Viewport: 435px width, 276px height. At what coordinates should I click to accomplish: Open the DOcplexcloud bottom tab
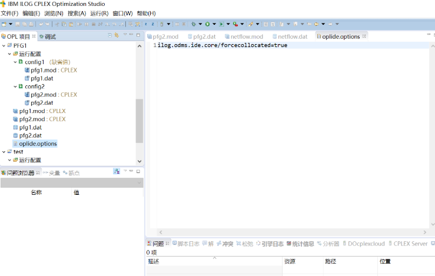coord(364,244)
